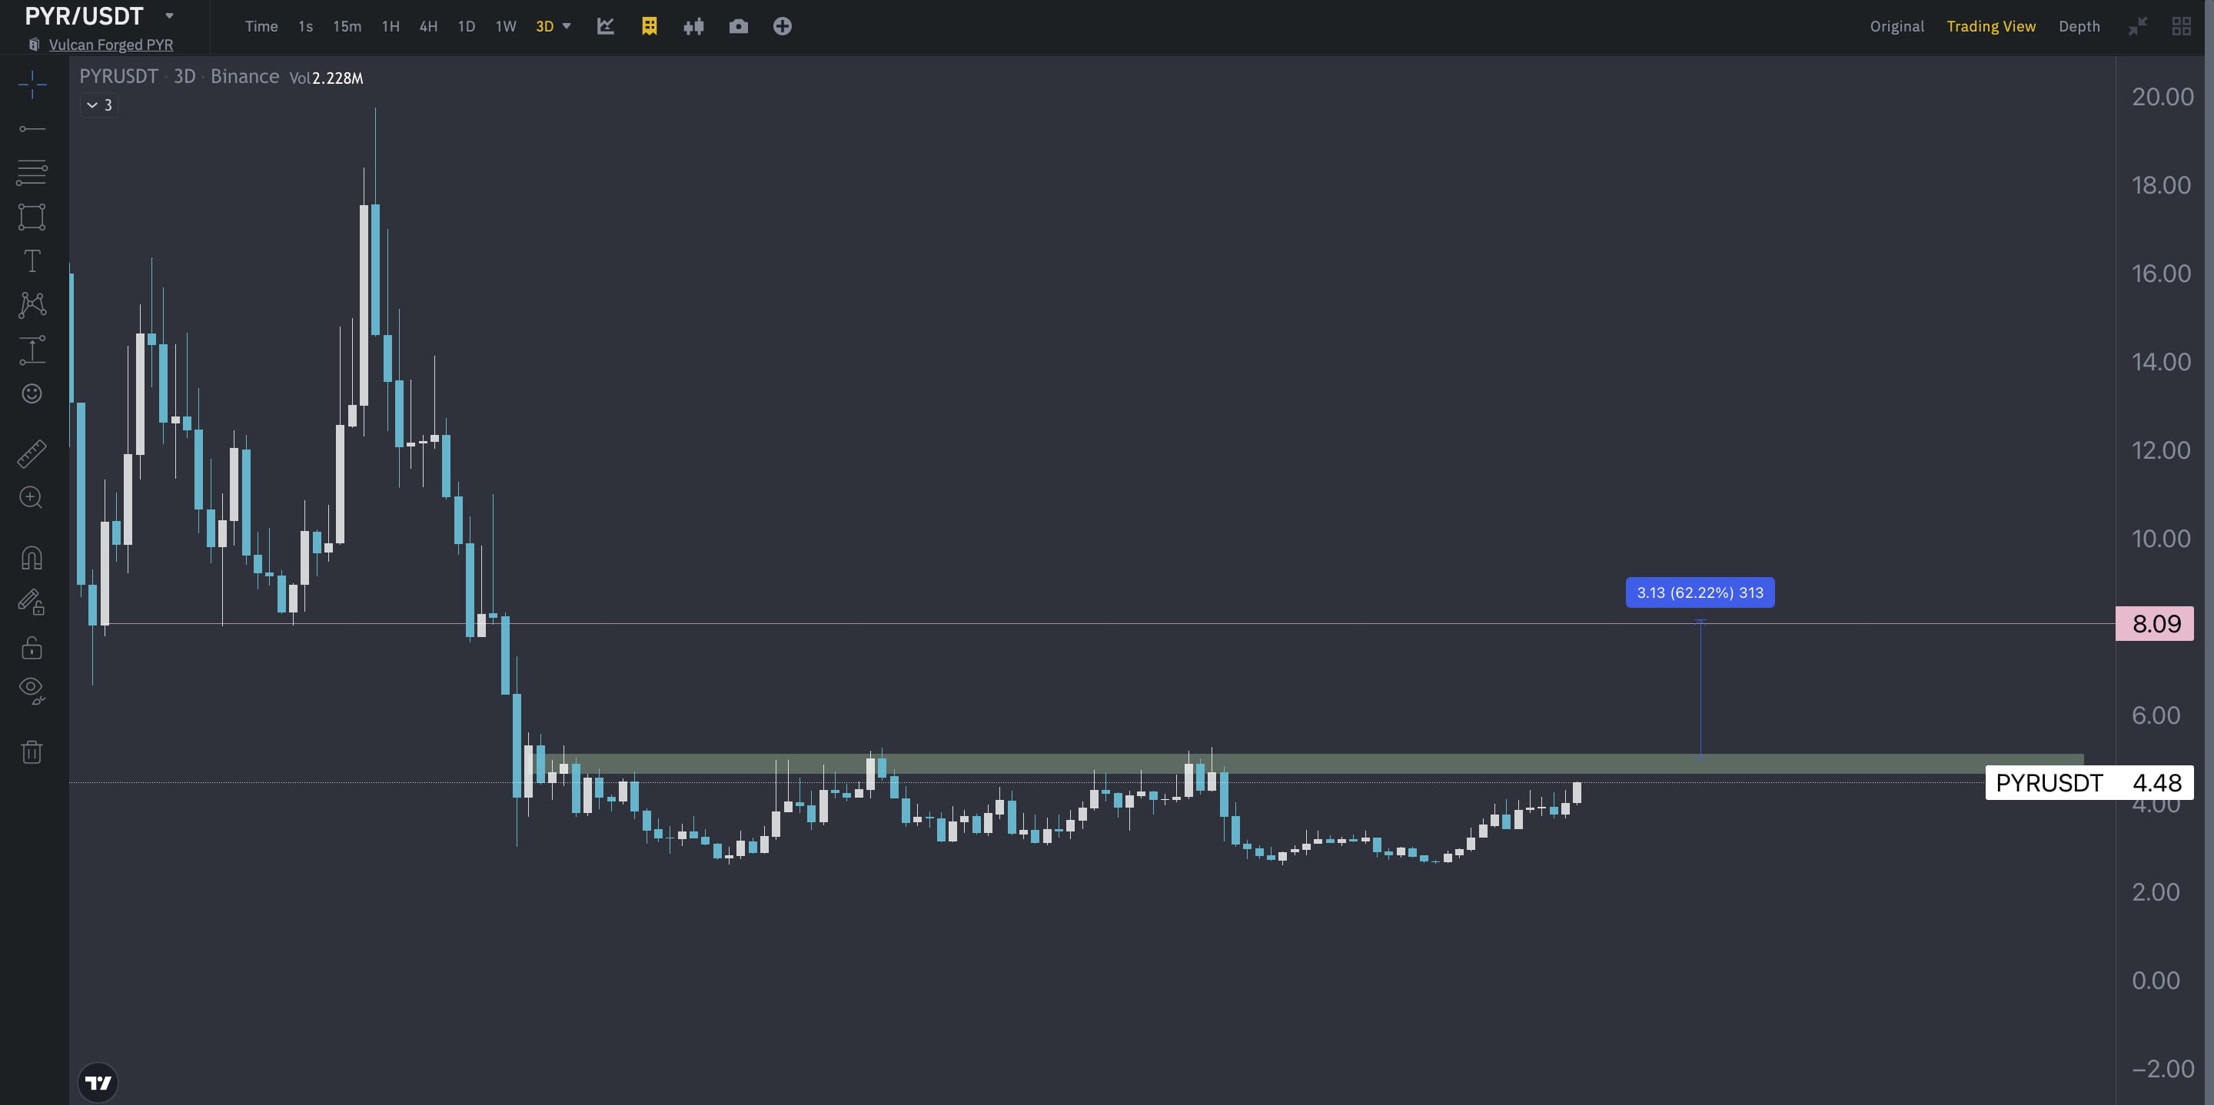Click the 8.09 price level label
Image resolution: width=2214 pixels, height=1105 pixels.
[2155, 624]
